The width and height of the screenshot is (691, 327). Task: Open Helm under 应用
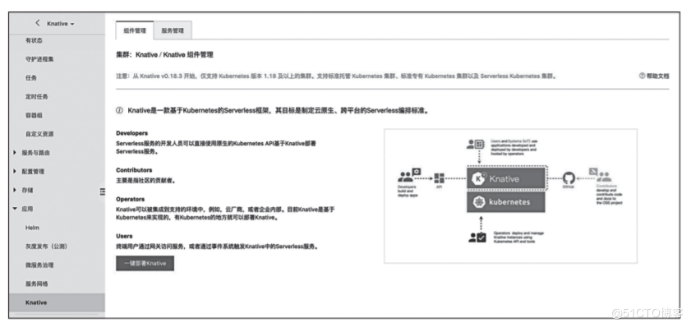click(32, 228)
